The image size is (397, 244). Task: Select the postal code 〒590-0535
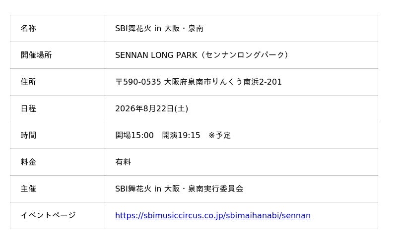coord(138,82)
